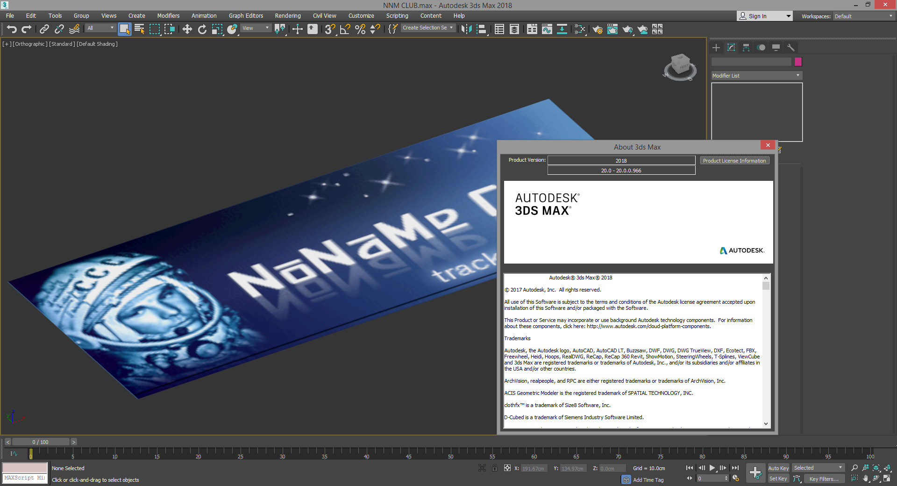Close the About 3ds Max dialog
Image resolution: width=897 pixels, height=486 pixels.
click(768, 145)
